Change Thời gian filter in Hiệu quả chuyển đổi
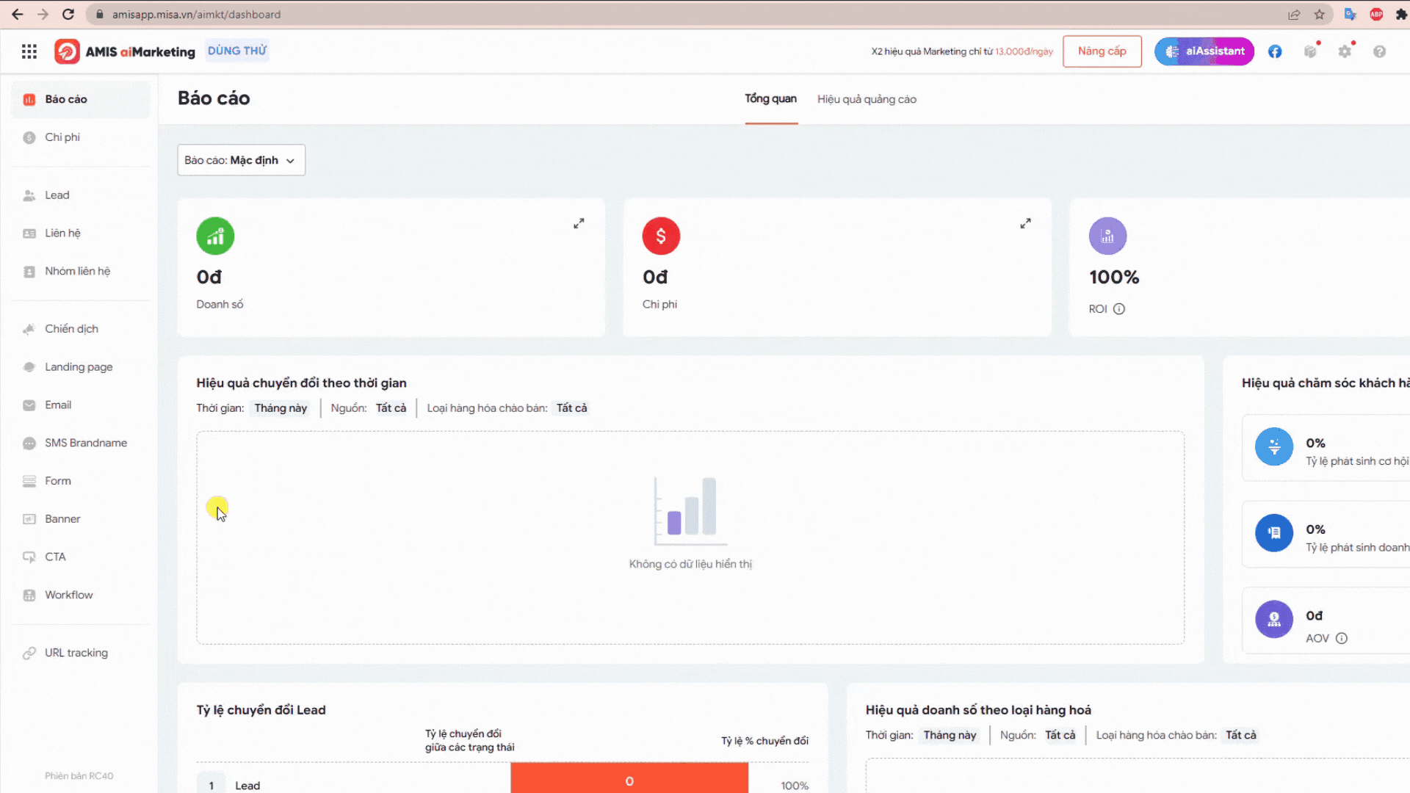The height and width of the screenshot is (793, 1410). (x=281, y=408)
